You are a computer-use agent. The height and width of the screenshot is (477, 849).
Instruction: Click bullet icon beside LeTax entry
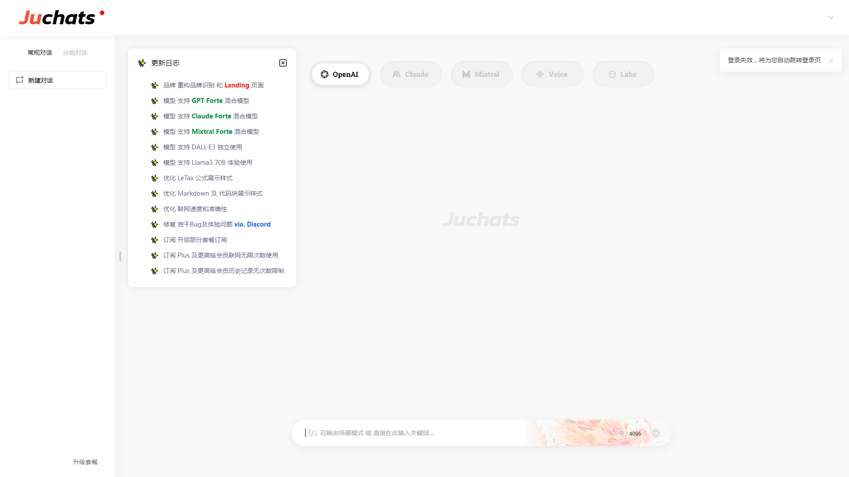click(x=154, y=178)
